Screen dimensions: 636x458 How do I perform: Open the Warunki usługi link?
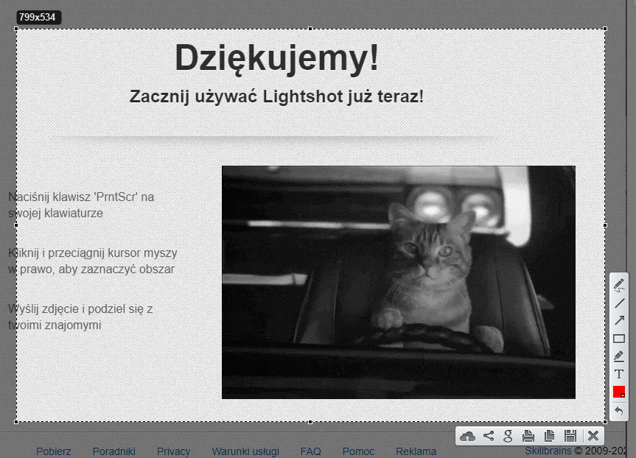coord(245,451)
